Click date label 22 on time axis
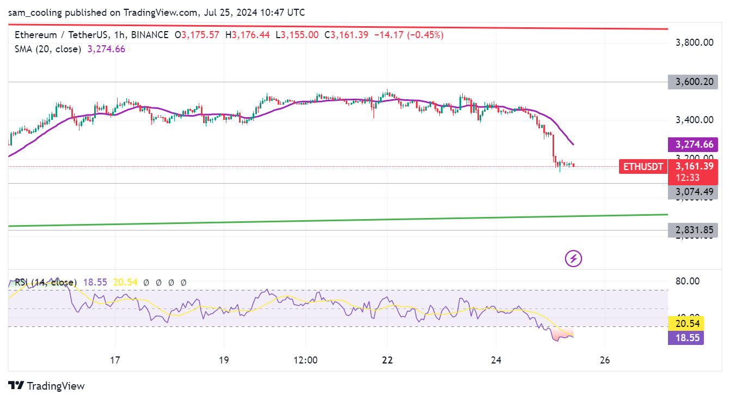Viewport: 730px width, 400px height. click(x=388, y=360)
